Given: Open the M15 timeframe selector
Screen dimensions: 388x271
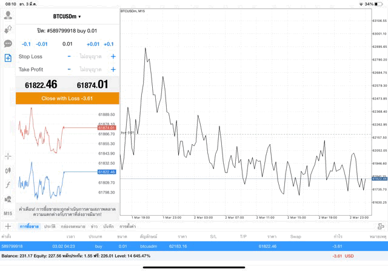Looking at the screenshot, I should (8, 213).
